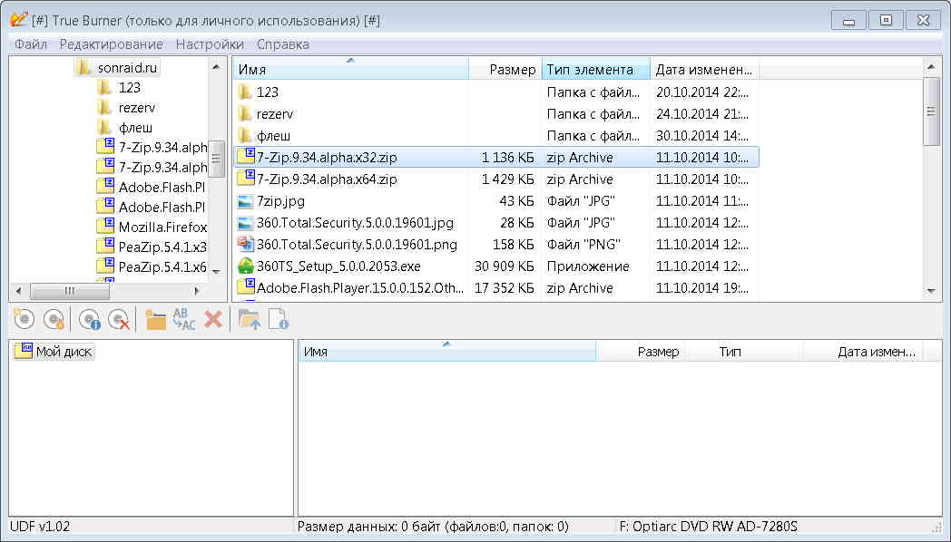The width and height of the screenshot is (951, 542).
Task: Click the file list's vertical scrollbar thumb
Action: [931, 111]
